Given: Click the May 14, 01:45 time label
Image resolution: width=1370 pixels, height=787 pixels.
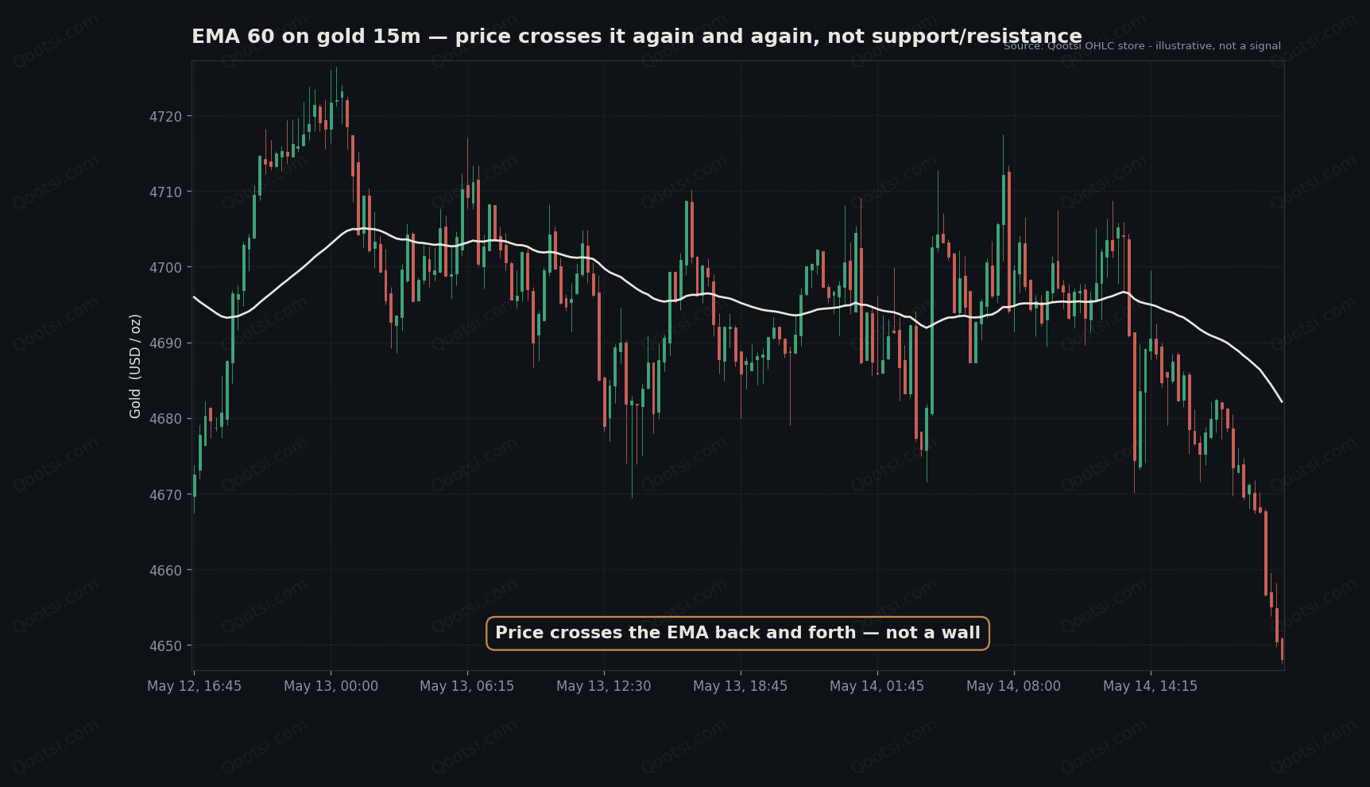Looking at the screenshot, I should point(877,686).
